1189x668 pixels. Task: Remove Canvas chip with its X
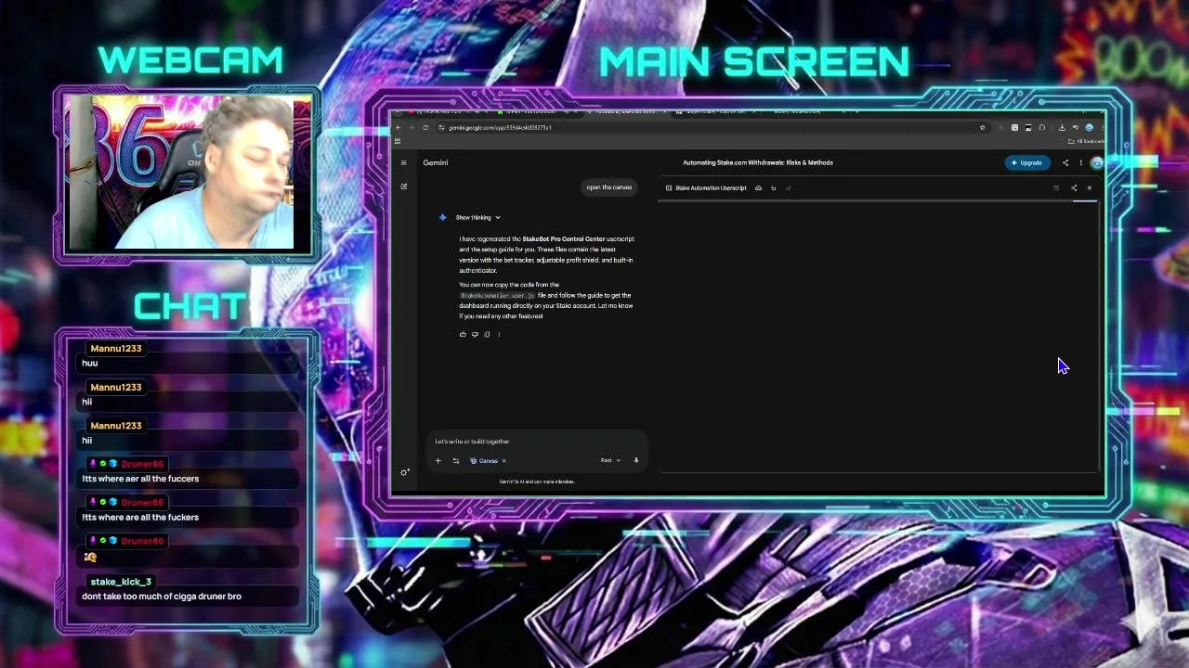504,460
